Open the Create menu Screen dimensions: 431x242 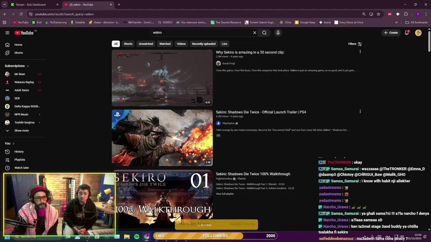(391, 33)
